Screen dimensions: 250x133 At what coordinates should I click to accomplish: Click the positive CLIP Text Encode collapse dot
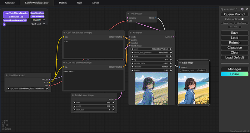(x=64, y=32)
